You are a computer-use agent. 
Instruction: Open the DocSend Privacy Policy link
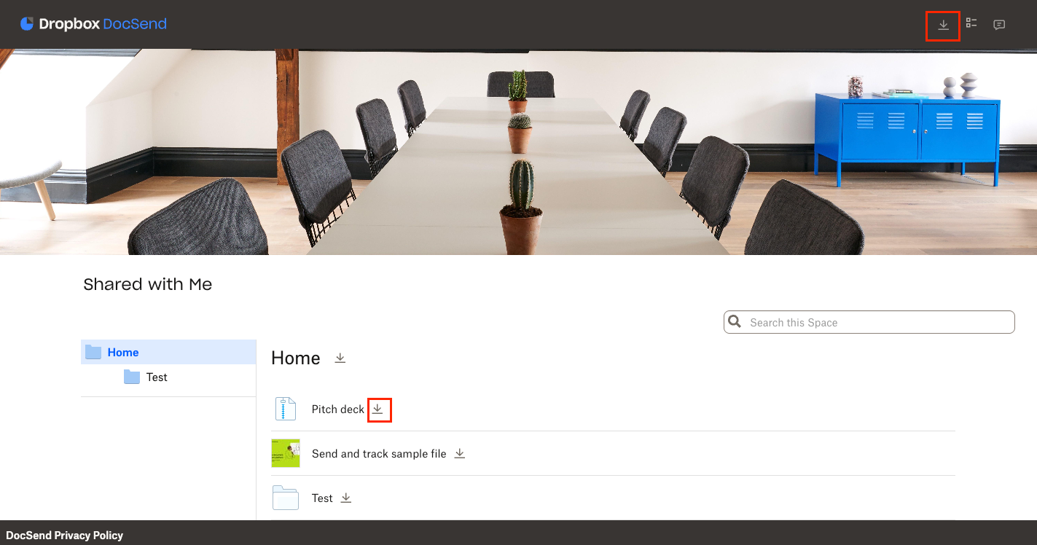[x=65, y=535]
